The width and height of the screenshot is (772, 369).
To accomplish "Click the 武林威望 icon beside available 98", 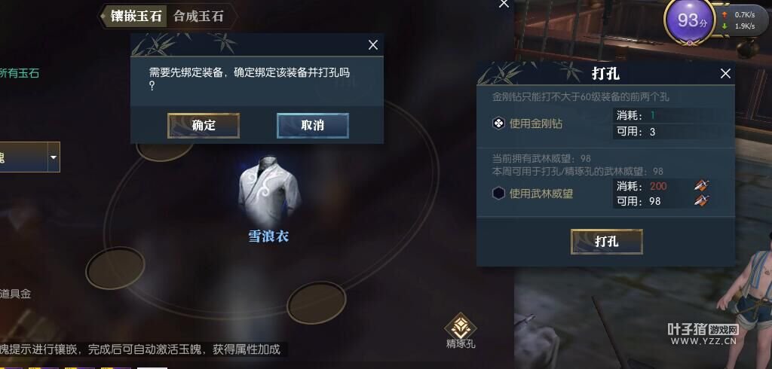I will (x=702, y=201).
